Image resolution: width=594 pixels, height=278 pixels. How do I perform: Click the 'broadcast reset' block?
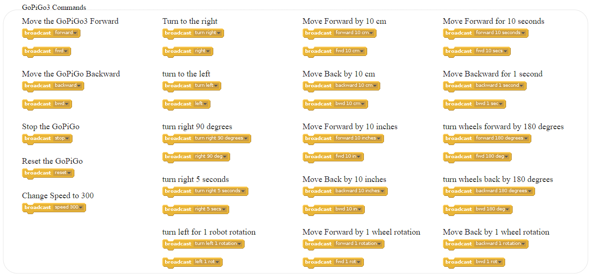point(48,173)
